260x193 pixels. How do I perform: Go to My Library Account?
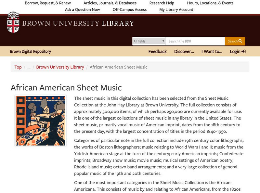tap(176, 9)
